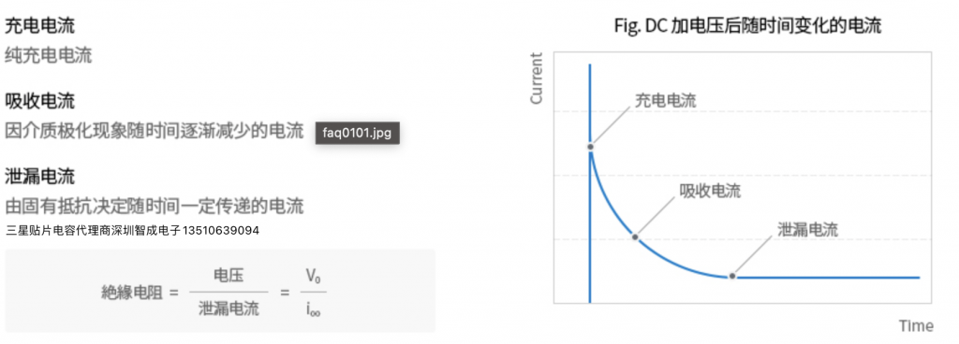Click the 泄漏电流 label in the chart
Image resolution: width=959 pixels, height=344 pixels.
click(807, 230)
